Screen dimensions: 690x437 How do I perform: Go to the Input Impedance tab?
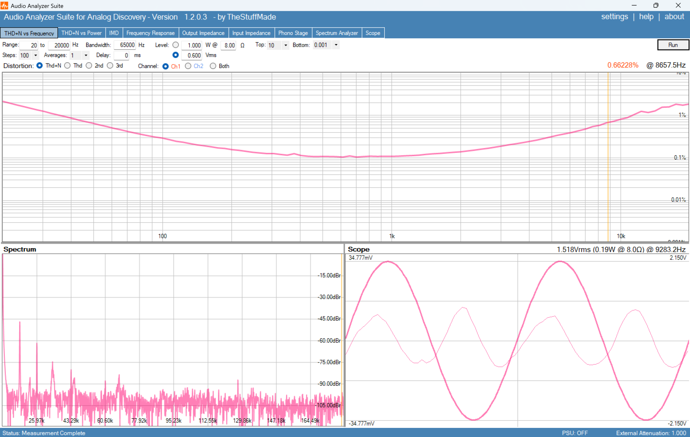(x=251, y=33)
